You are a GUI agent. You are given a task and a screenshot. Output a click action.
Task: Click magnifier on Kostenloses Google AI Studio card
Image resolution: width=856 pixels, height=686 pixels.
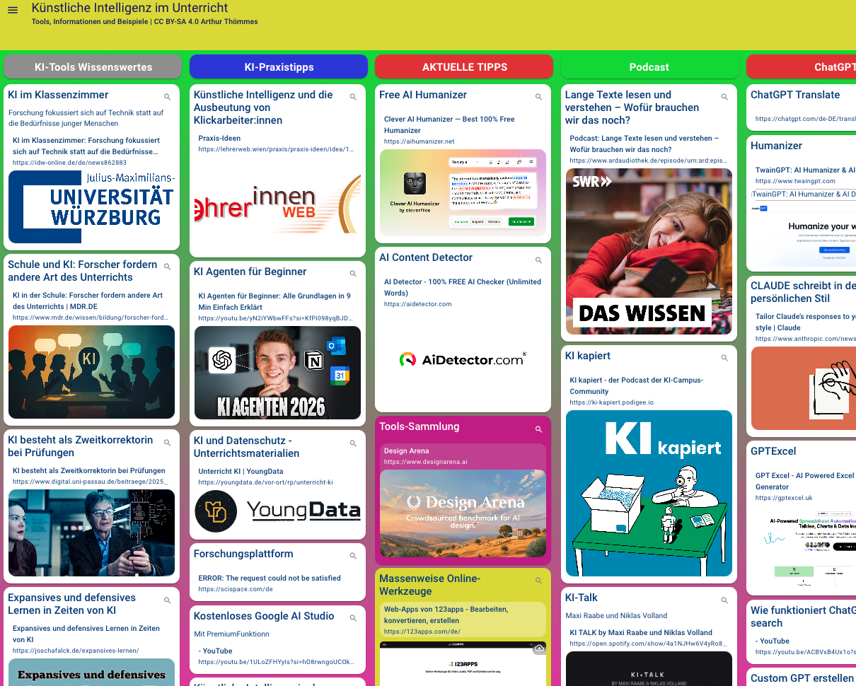353,618
